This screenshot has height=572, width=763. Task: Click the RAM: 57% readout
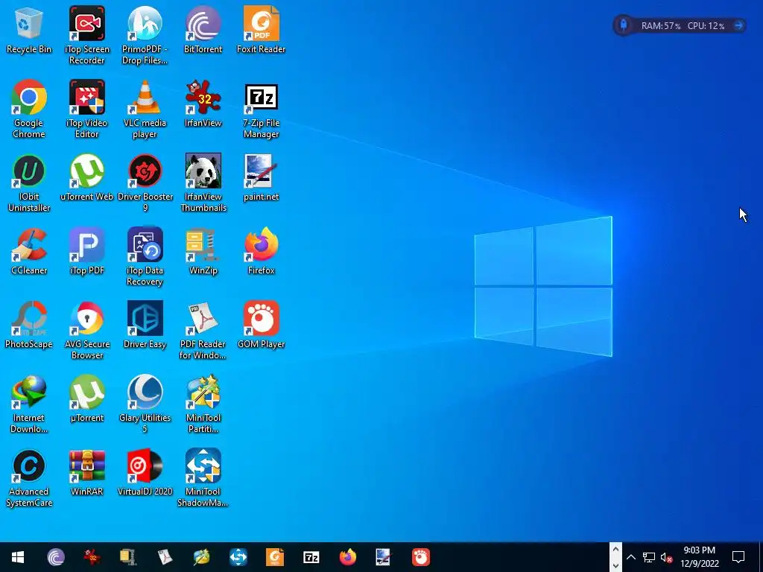[660, 26]
